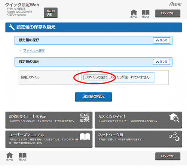
Task: Click the house magnifier icon
Action: click(x=174, y=118)
